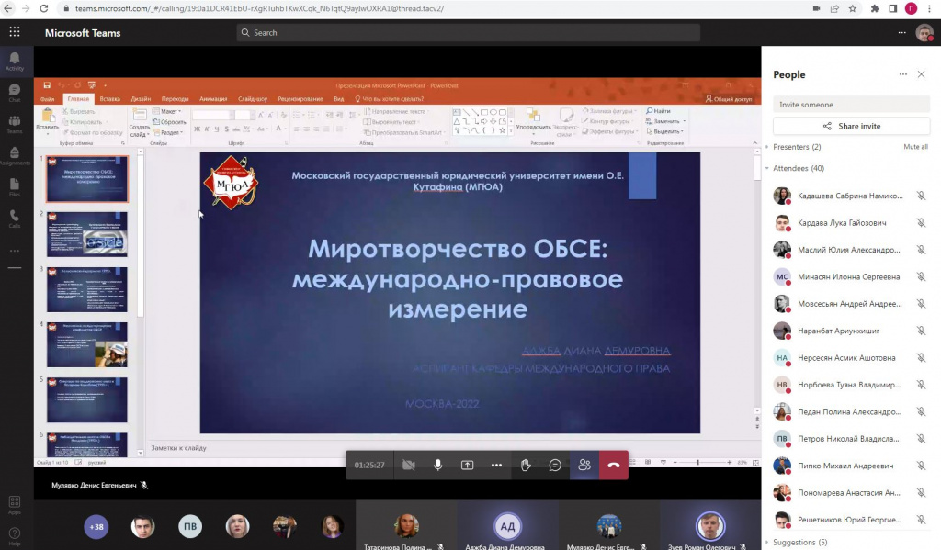This screenshot has width=941, height=550.
Task: Select slide 4 thumbnail in shared PowerPoint
Action: tap(87, 344)
